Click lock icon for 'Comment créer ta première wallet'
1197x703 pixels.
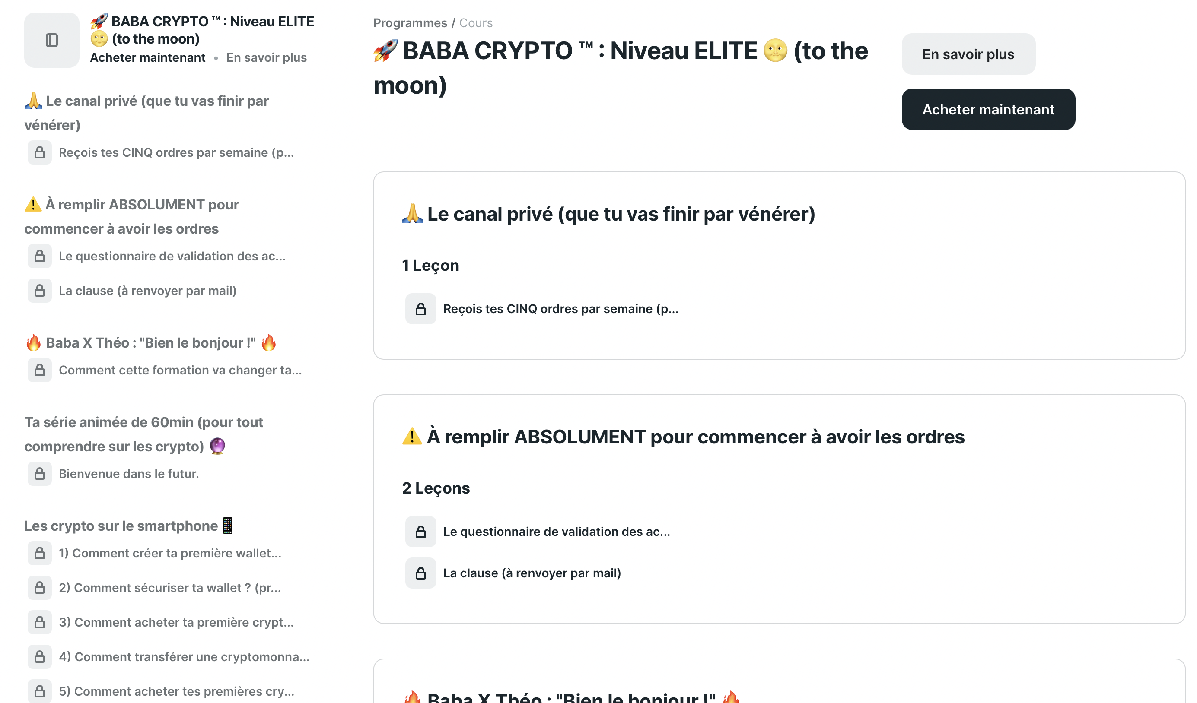[40, 553]
